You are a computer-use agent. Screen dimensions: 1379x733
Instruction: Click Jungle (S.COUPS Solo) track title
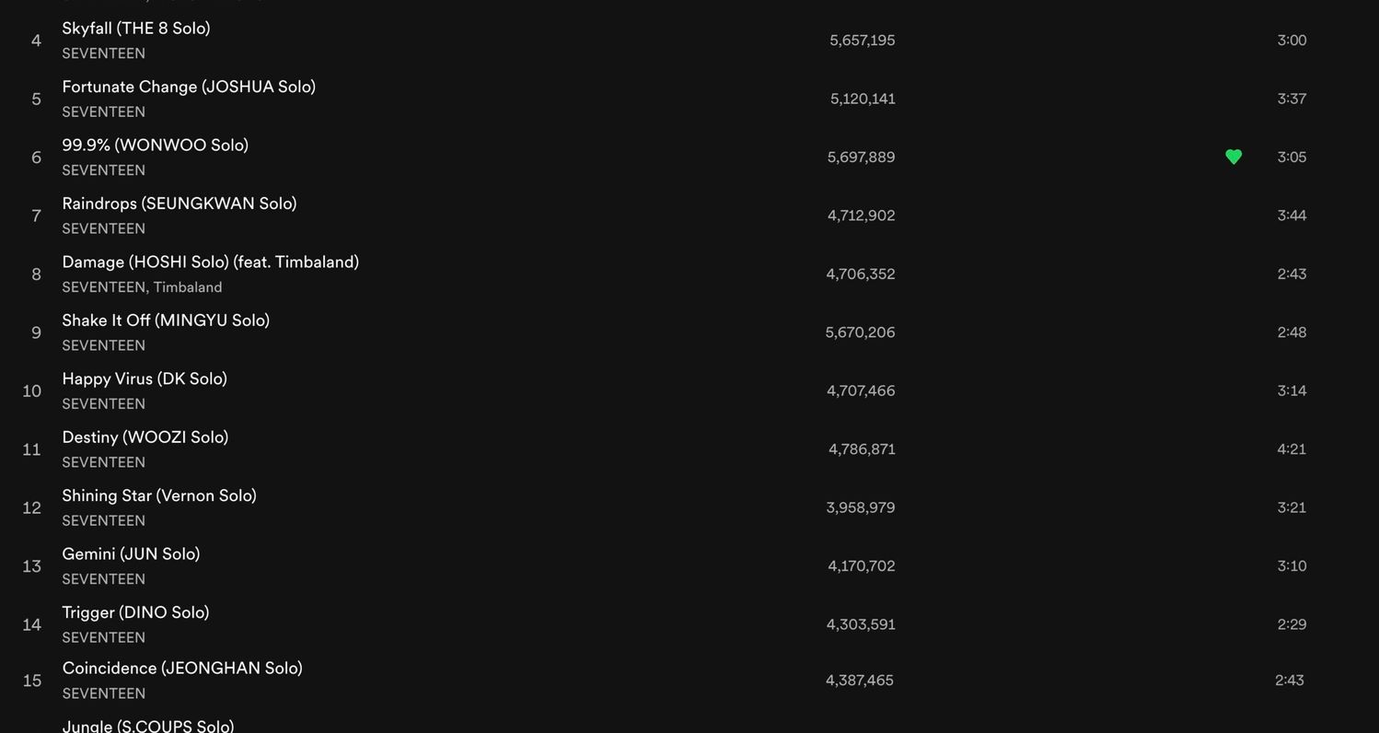[148, 726]
